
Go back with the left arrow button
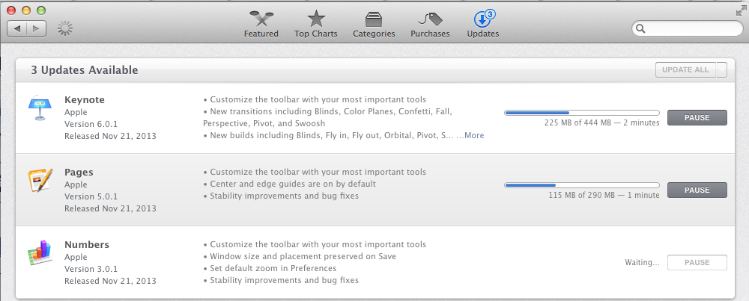pos(17,28)
